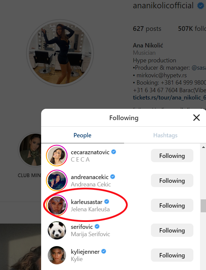Viewport: 206px width, 270px height.
Task: Close the Following dialog
Action: 196,118
